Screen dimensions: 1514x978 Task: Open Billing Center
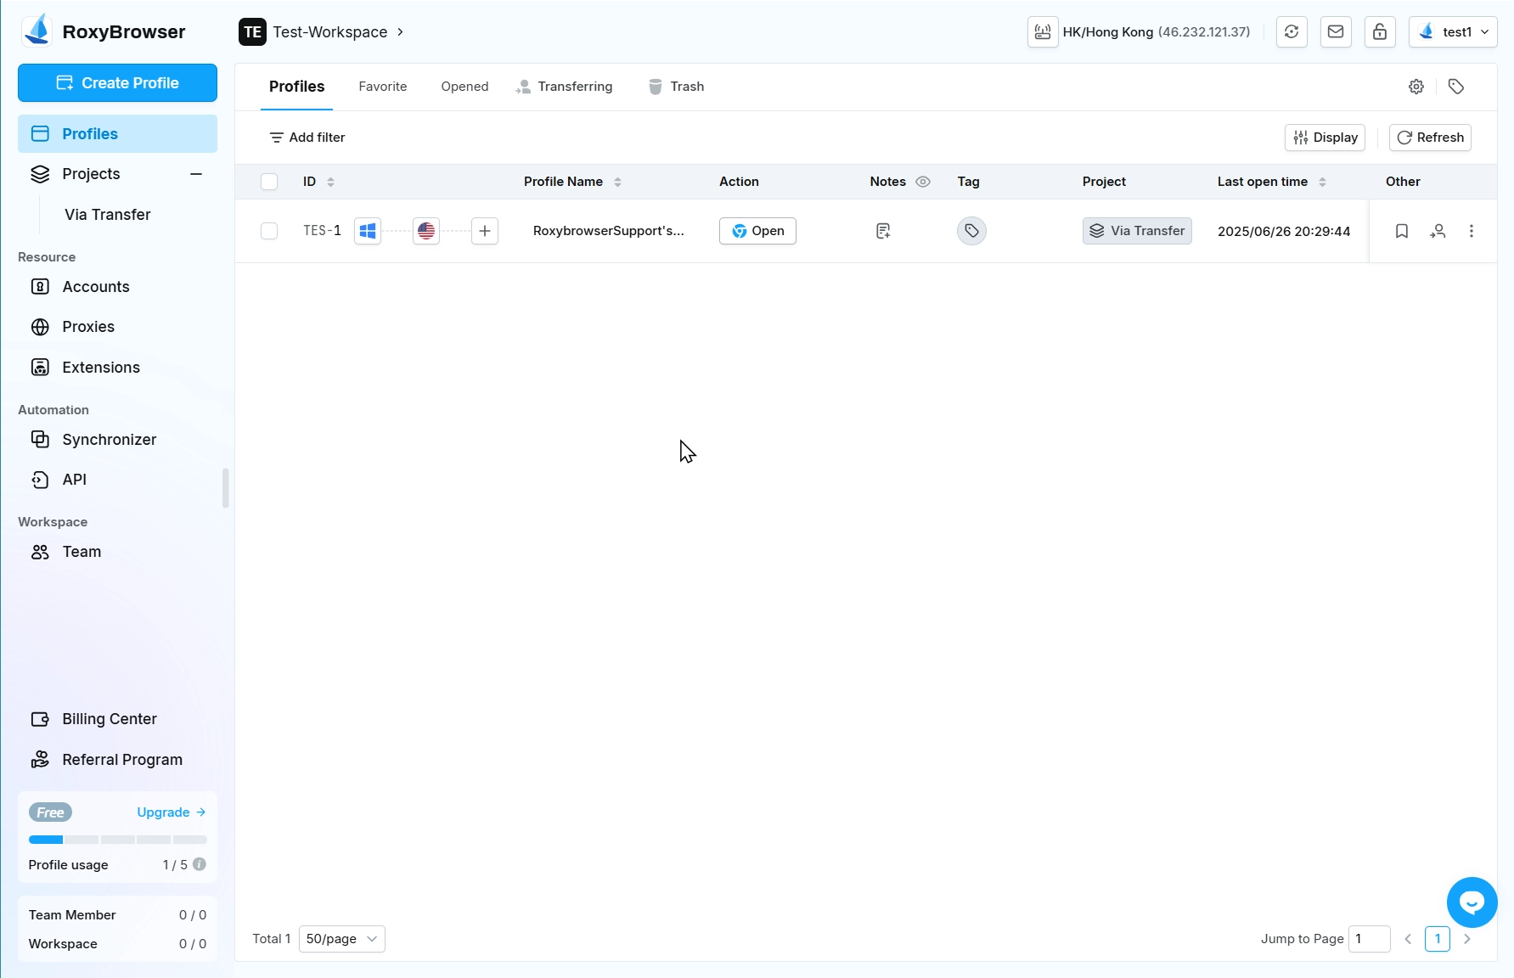pyautogui.click(x=117, y=719)
